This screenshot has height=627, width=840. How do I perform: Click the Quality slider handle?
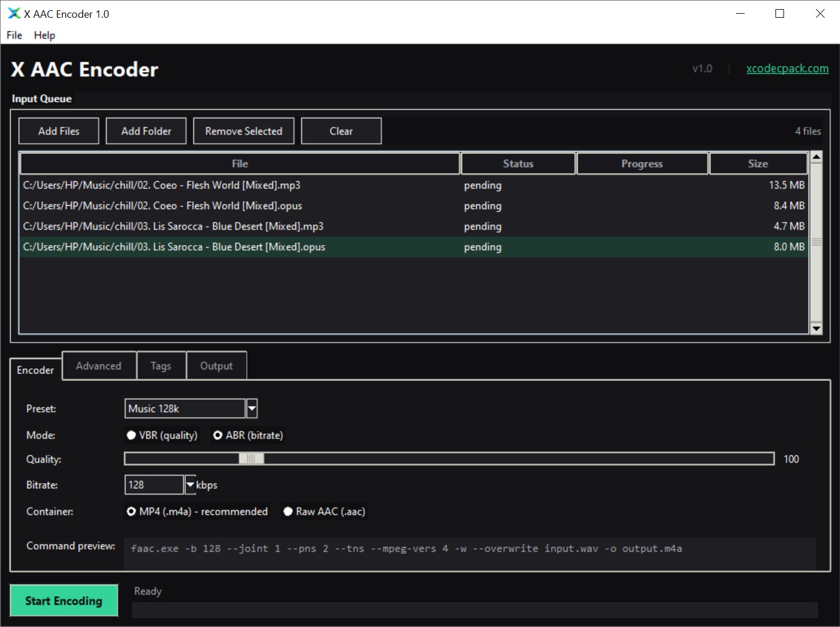251,459
